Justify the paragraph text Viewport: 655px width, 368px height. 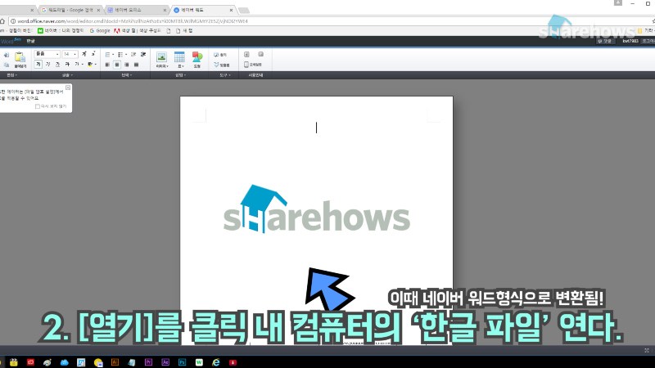pyautogui.click(x=136, y=65)
